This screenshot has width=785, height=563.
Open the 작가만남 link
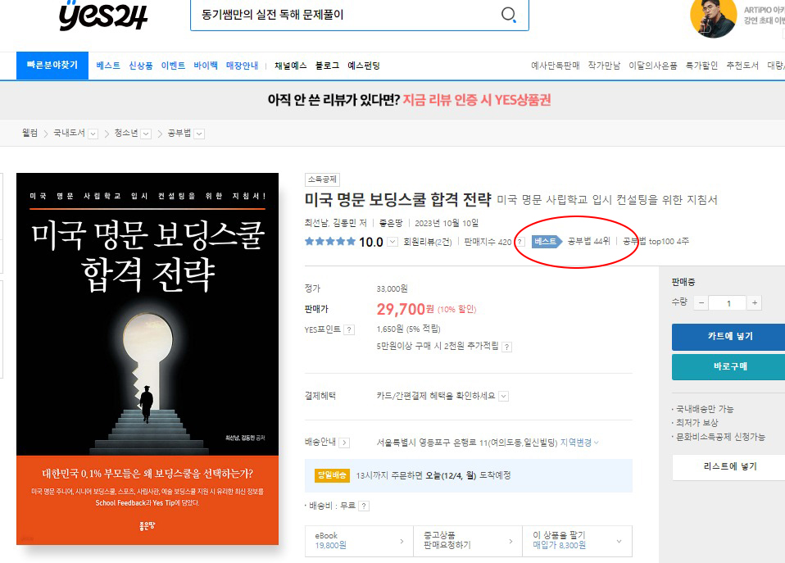[x=604, y=66]
